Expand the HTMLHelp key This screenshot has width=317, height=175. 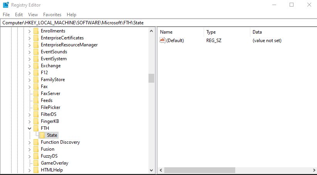coord(30,170)
